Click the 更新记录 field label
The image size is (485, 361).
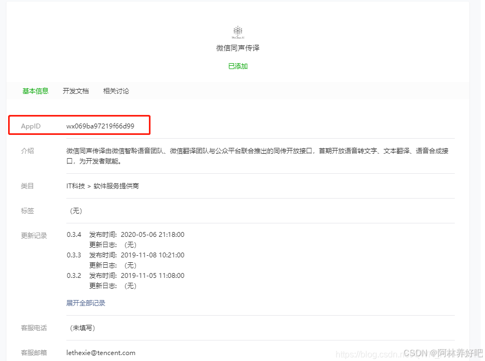(x=33, y=235)
